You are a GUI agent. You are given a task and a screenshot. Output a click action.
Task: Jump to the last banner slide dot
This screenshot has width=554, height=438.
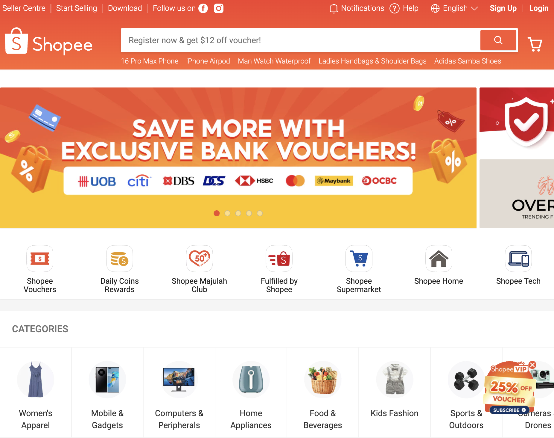pos(260,213)
